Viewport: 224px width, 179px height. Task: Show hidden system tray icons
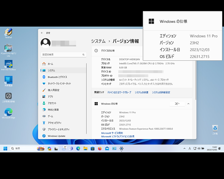[184, 149]
